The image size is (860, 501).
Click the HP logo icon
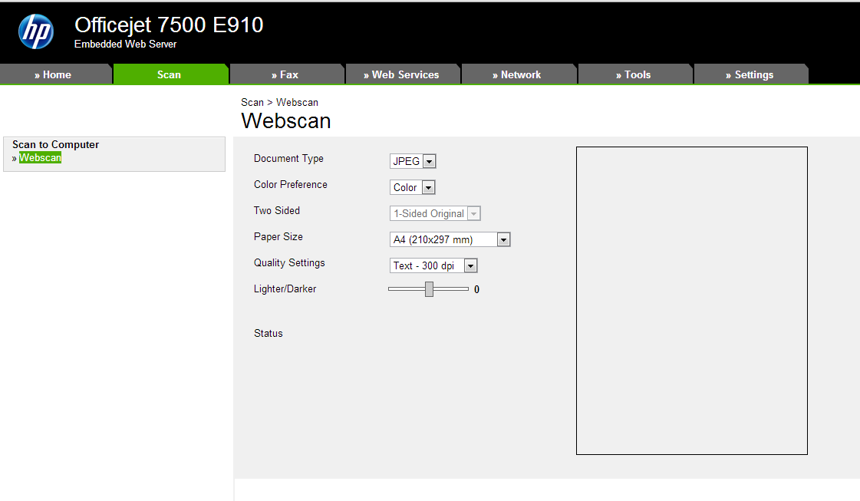[36, 31]
